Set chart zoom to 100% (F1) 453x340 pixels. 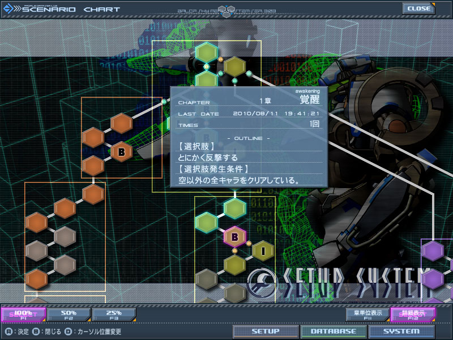coord(23,314)
